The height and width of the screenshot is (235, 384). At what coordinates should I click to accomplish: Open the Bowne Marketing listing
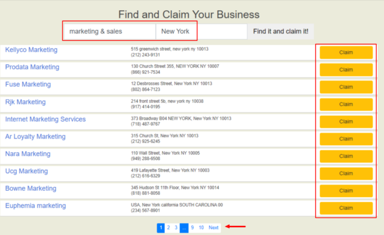pos(31,188)
